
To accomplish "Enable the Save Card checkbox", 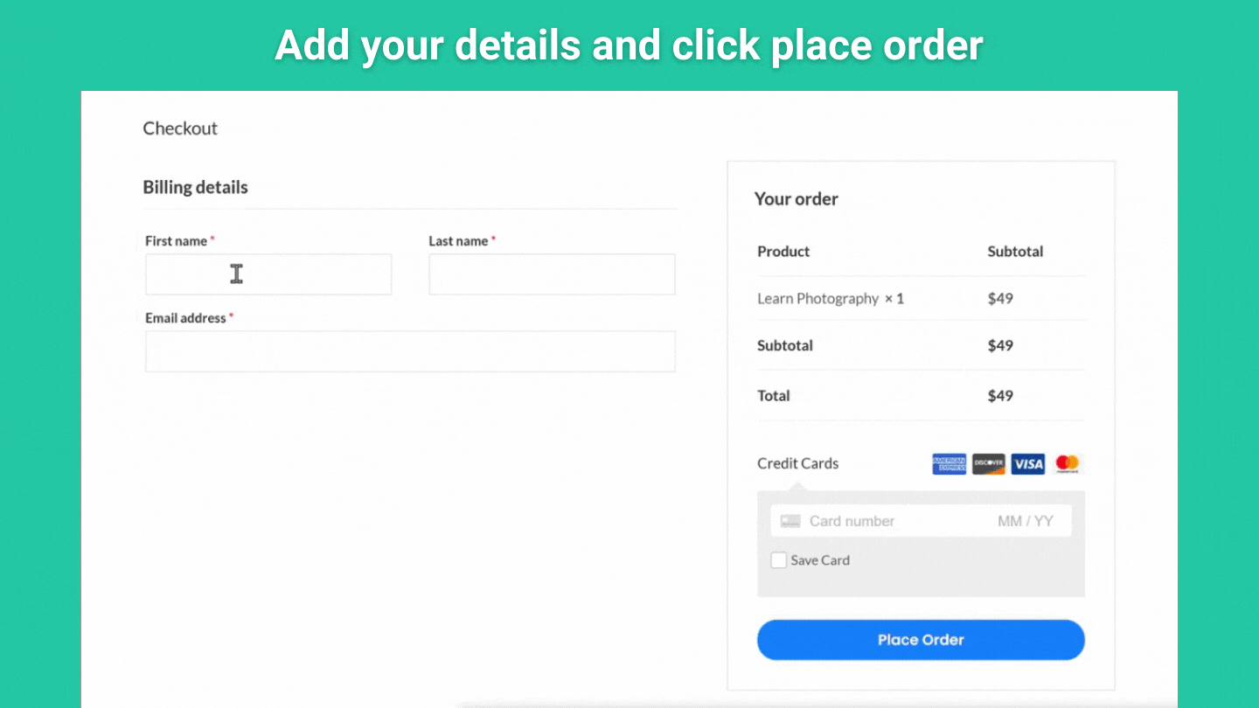I will tap(778, 560).
